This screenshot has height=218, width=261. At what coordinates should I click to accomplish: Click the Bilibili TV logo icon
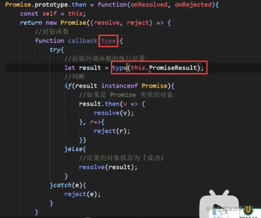219,204
